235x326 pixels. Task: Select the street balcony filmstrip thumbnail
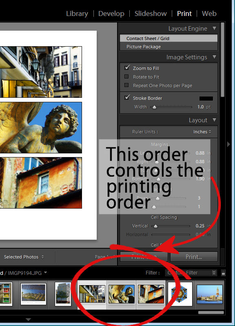click(92, 294)
